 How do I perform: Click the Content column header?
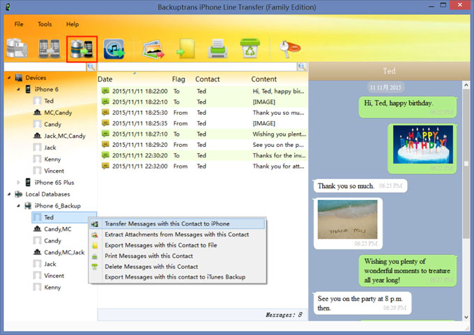(x=264, y=79)
